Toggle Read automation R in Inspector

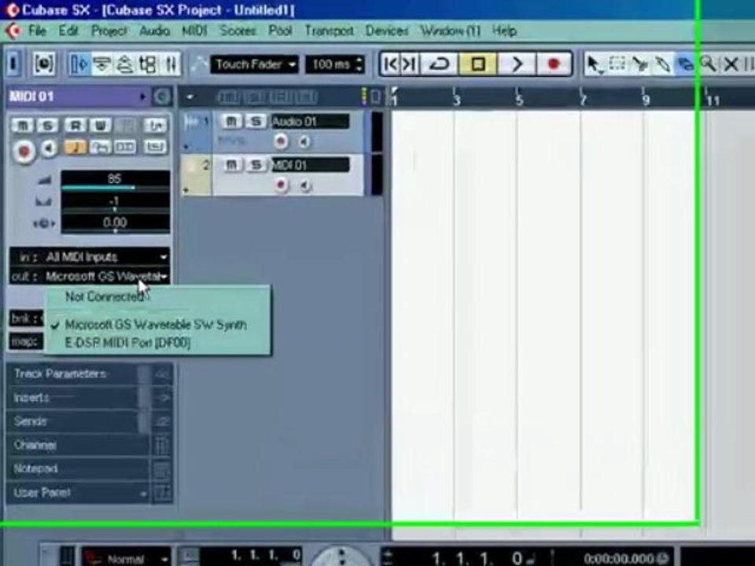point(75,126)
